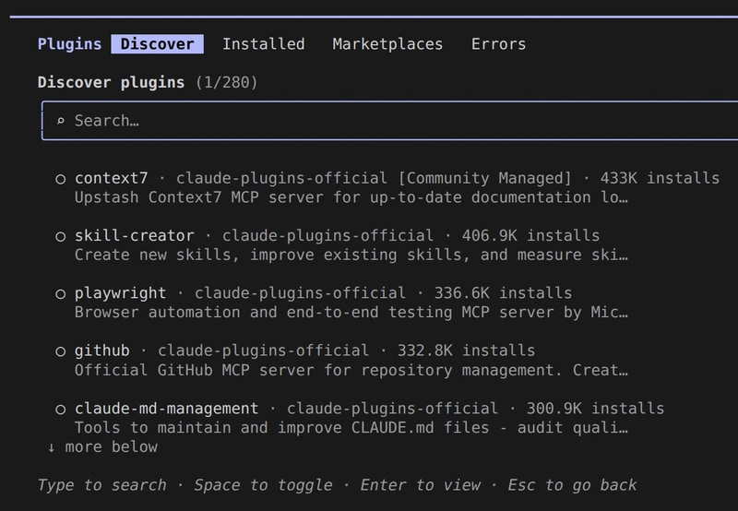Toggle the context7 plugin circle
The height and width of the screenshot is (511, 738).
(60, 179)
